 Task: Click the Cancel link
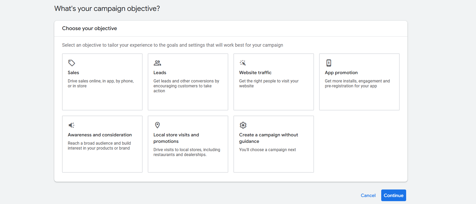368,195
